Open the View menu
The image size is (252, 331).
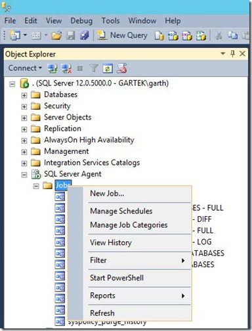pos(54,21)
